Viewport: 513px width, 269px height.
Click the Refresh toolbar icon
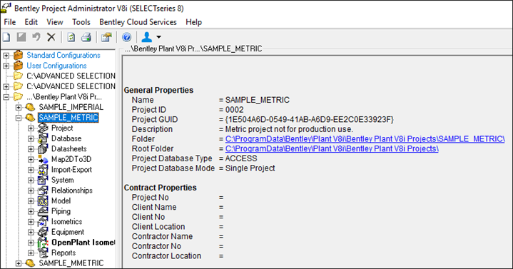coord(71,37)
